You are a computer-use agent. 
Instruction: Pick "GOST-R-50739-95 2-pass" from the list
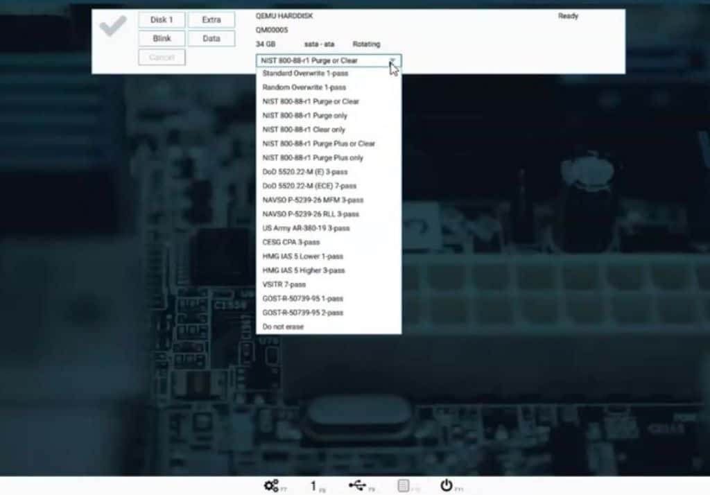[x=303, y=313]
